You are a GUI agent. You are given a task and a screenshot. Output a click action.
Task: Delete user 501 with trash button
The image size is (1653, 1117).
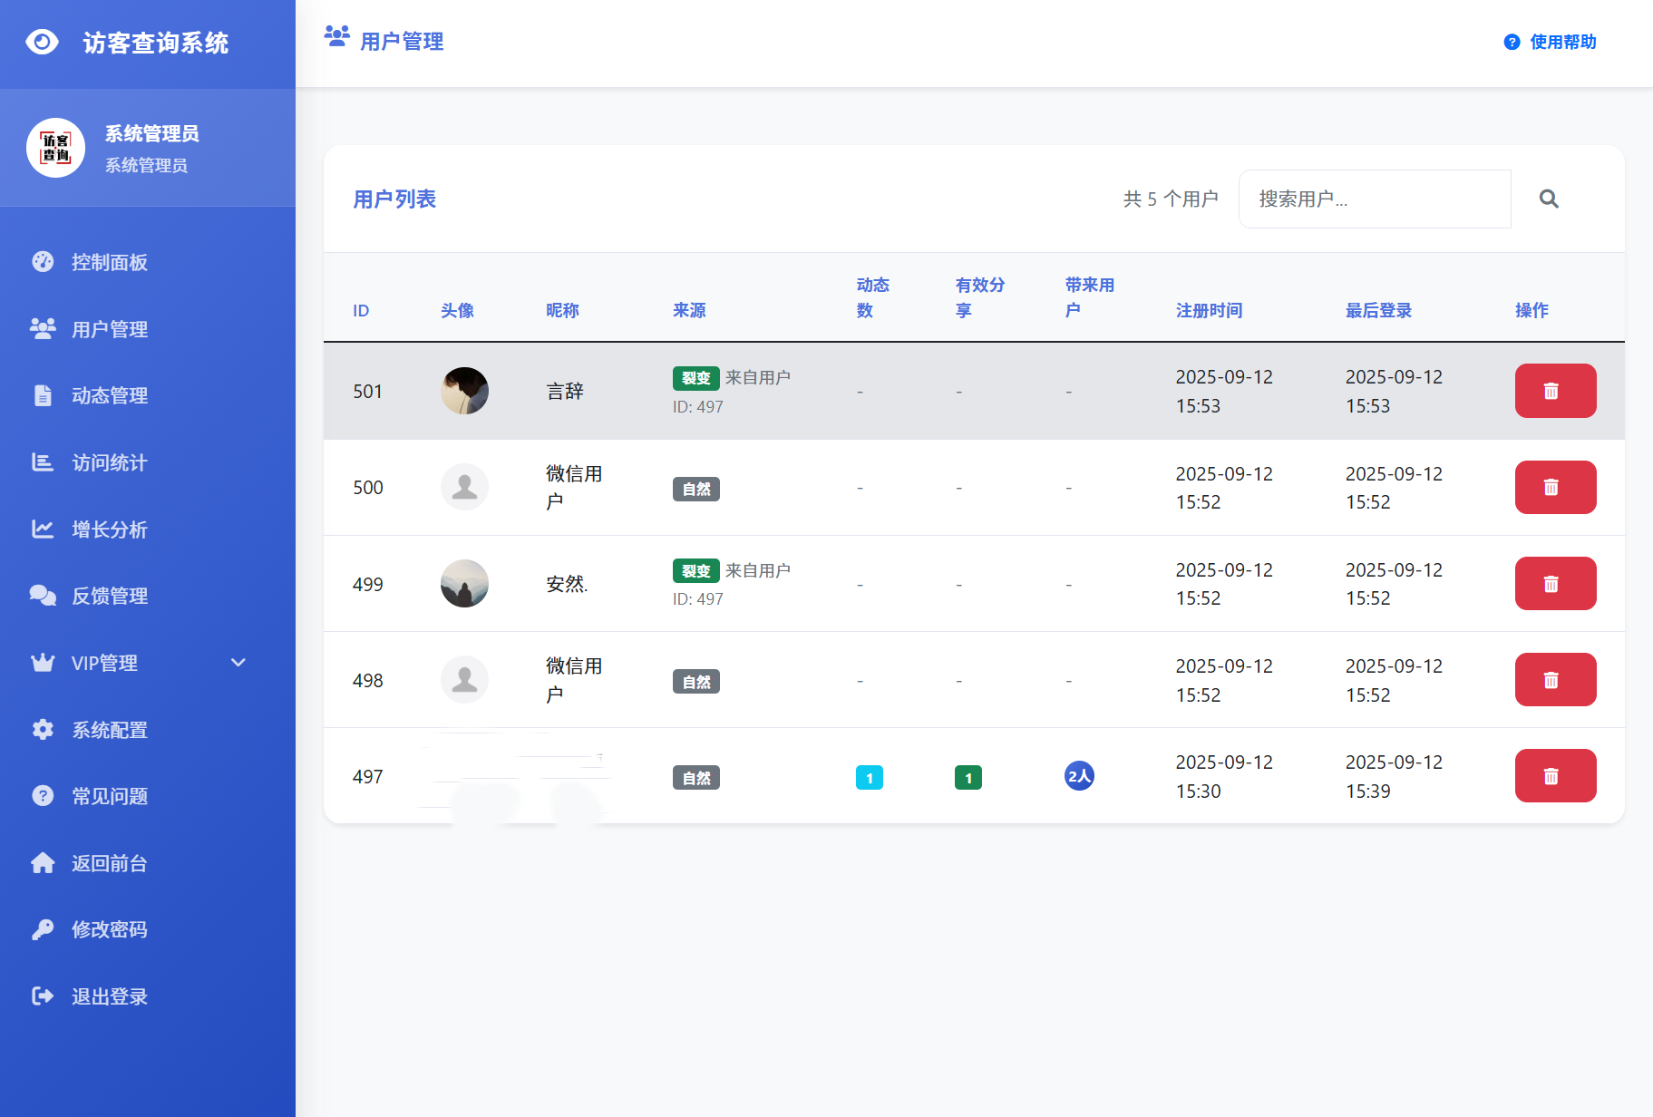pyautogui.click(x=1555, y=391)
